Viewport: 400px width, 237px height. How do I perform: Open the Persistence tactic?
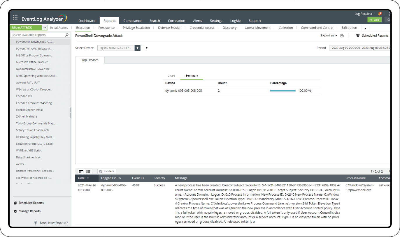coord(106,28)
